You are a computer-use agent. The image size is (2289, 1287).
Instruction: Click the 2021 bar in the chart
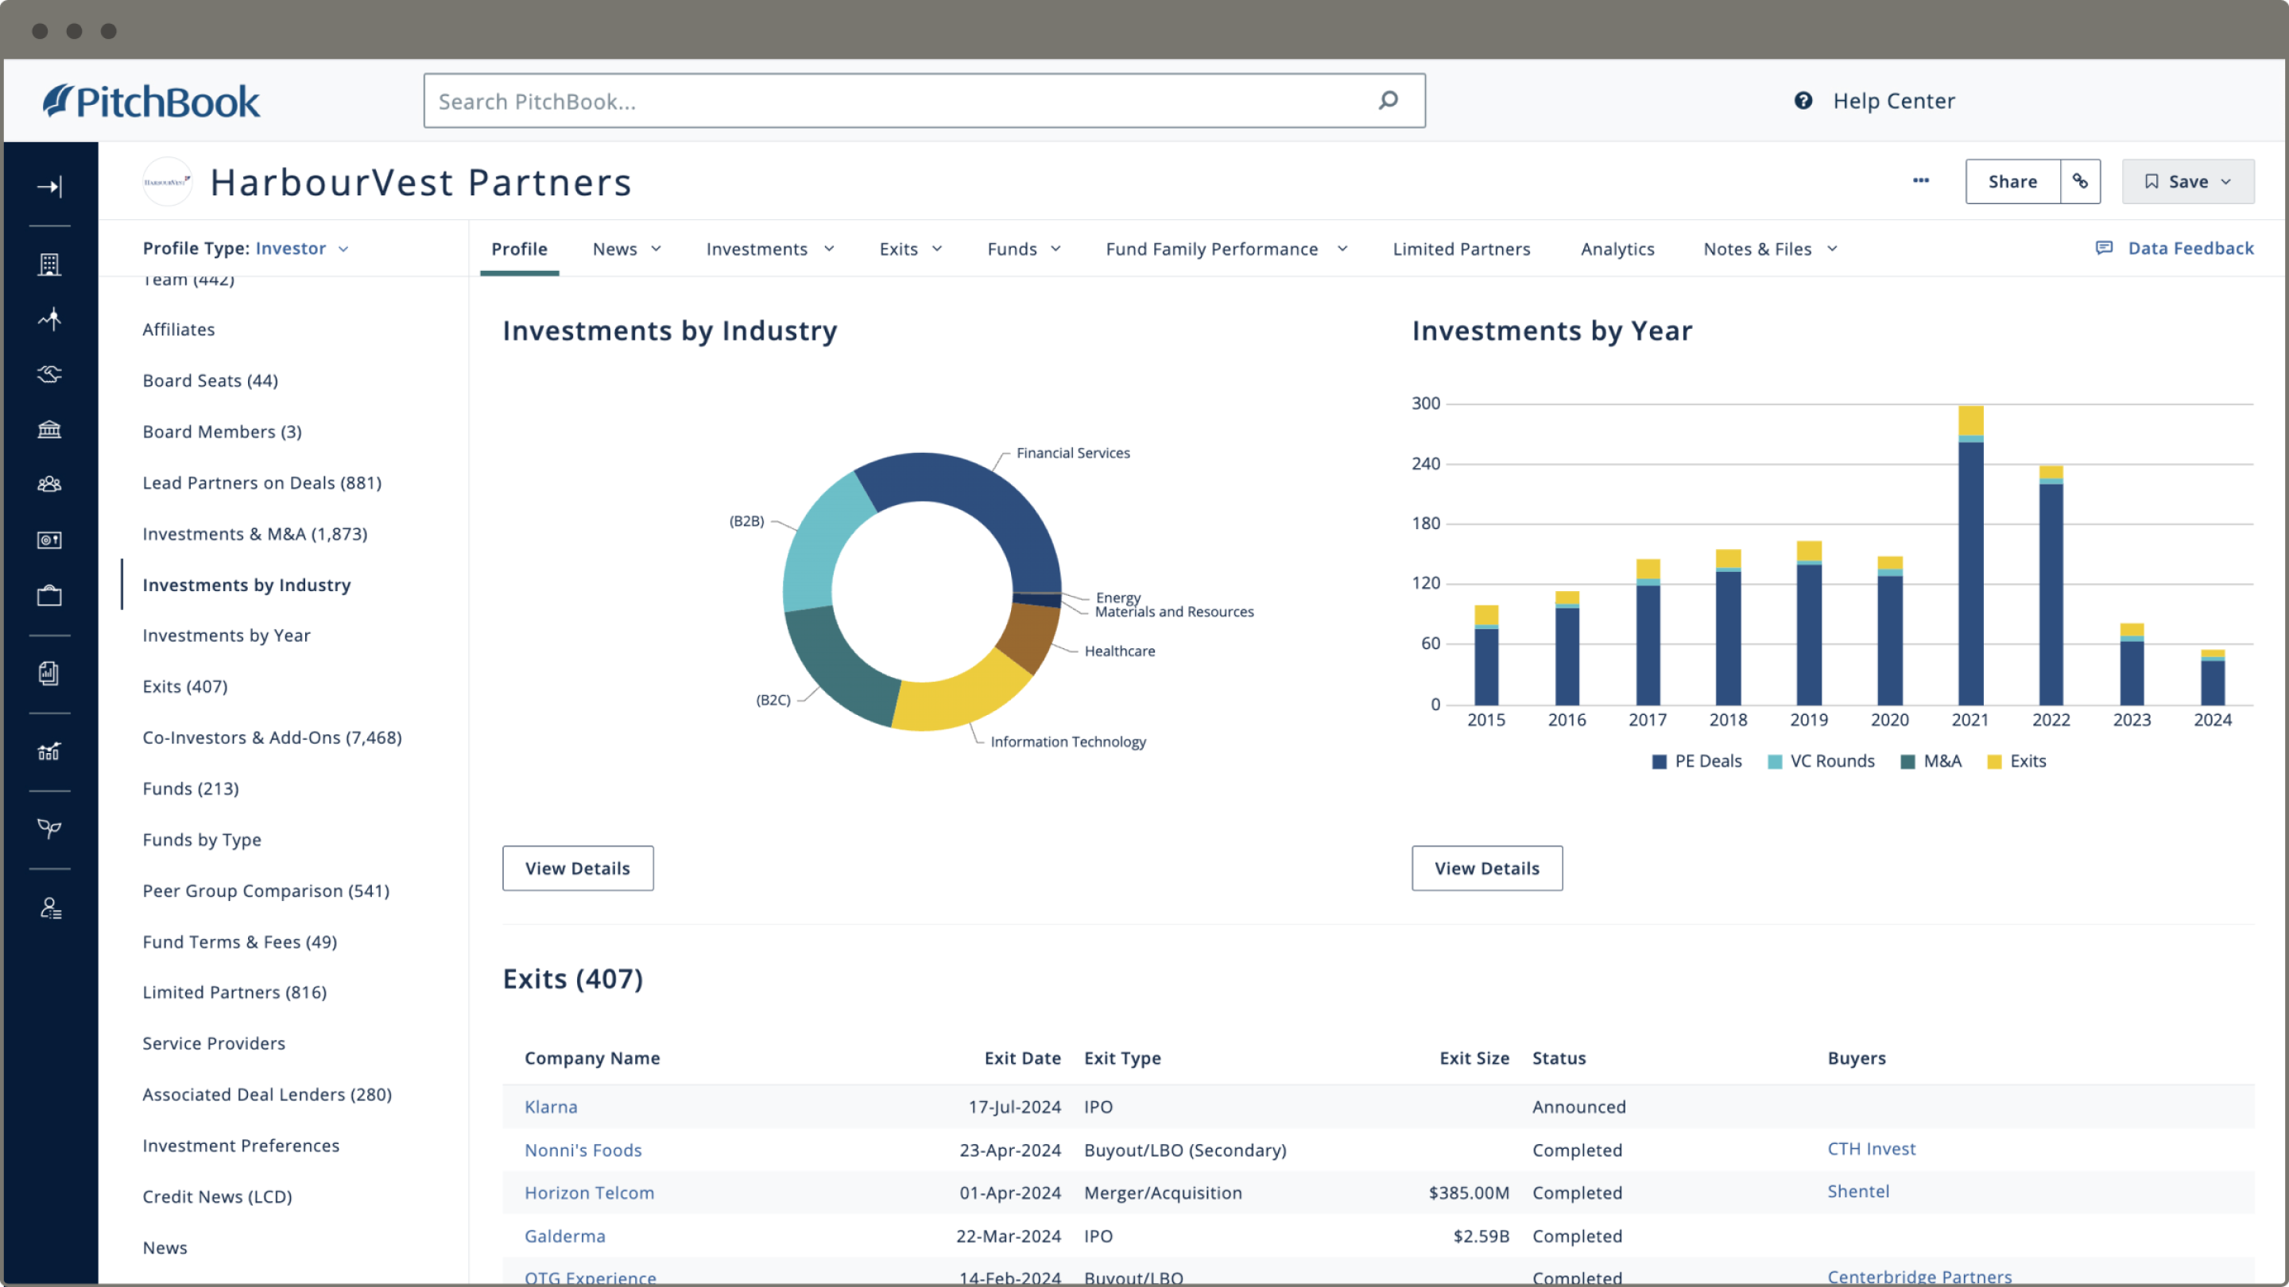(1969, 556)
